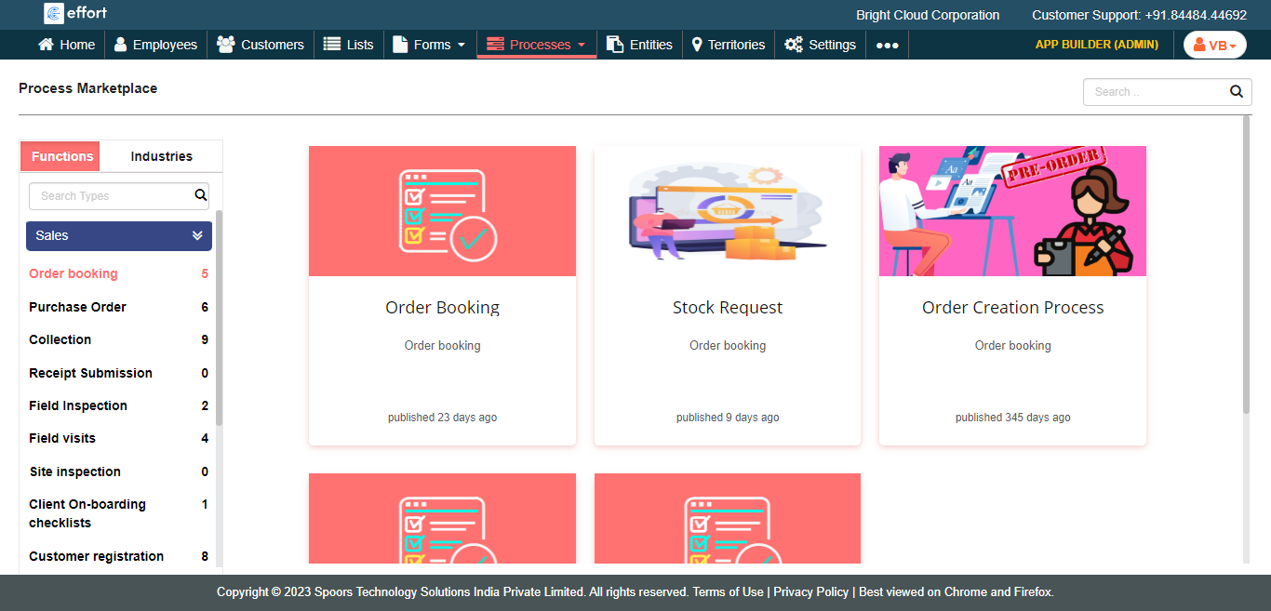This screenshot has width=1271, height=611.
Task: Click the Settings gears icon
Action: click(x=794, y=45)
